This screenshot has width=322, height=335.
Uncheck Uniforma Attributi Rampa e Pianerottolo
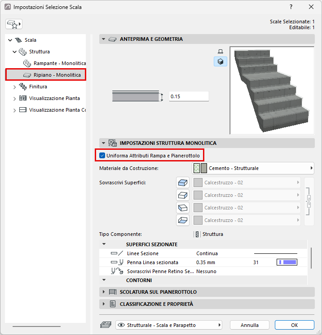click(102, 156)
